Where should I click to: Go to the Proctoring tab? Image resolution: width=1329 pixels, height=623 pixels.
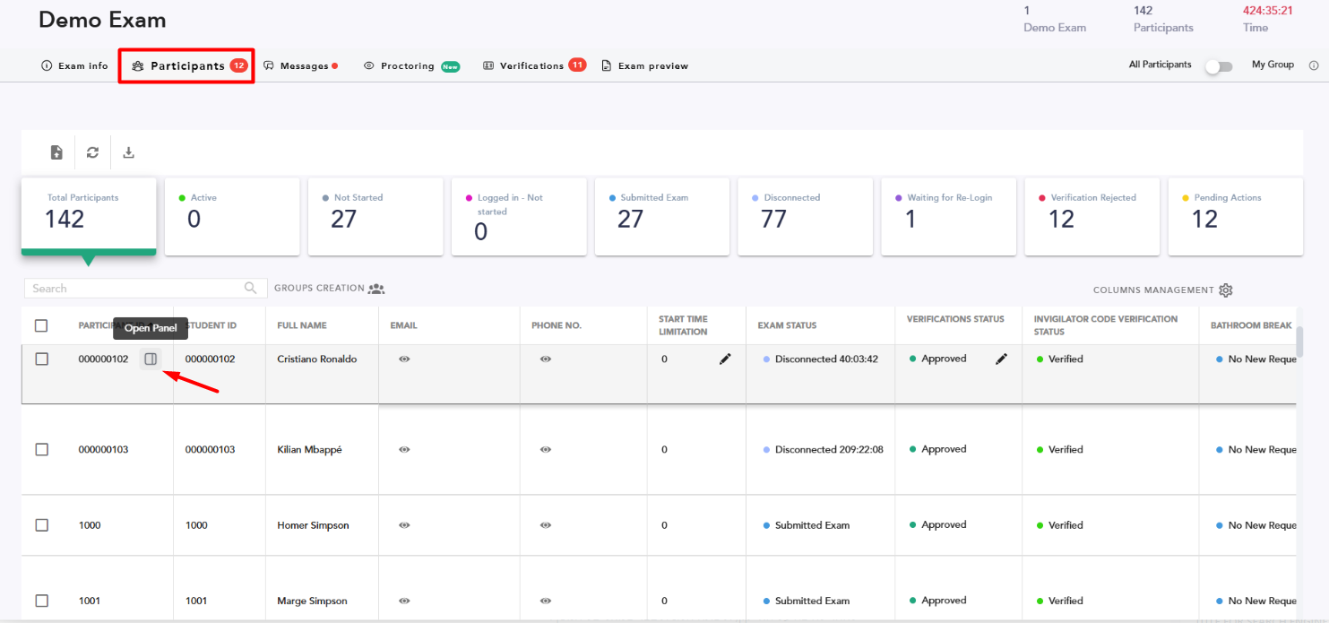411,66
